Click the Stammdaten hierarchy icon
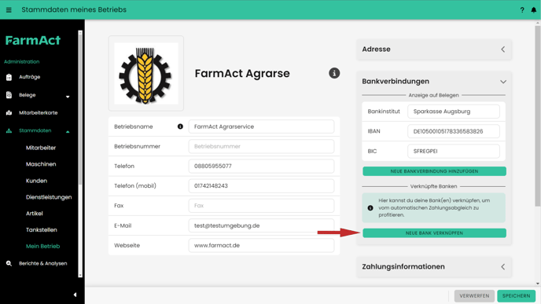The width and height of the screenshot is (541, 304). 9,130
